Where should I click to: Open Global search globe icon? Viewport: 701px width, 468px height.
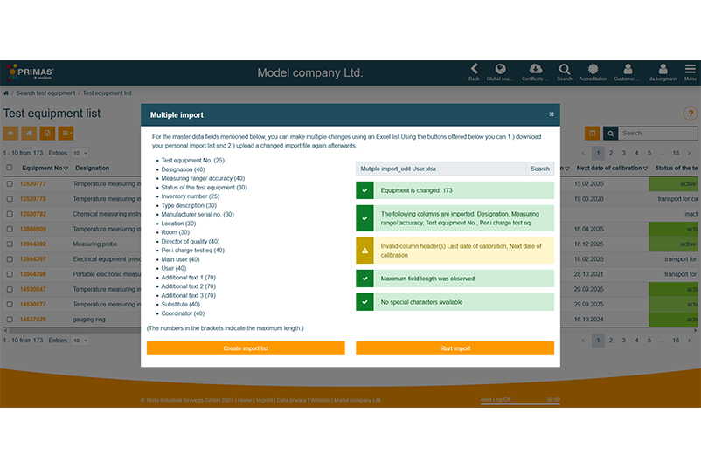(x=501, y=70)
